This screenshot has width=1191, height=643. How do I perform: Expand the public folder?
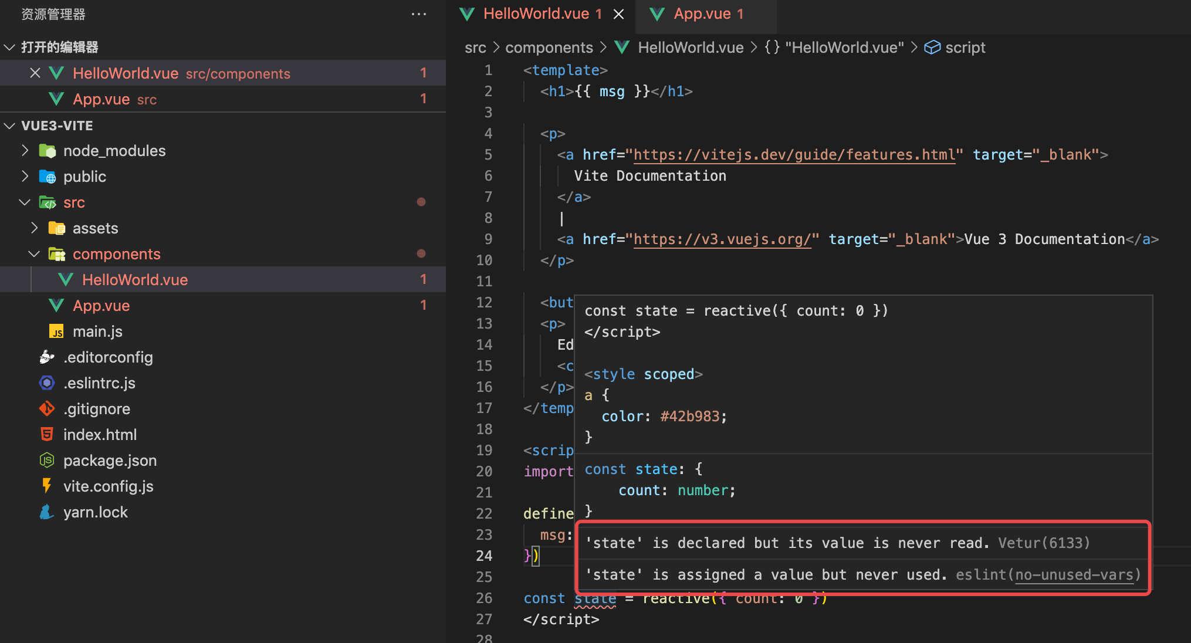[x=25, y=177]
